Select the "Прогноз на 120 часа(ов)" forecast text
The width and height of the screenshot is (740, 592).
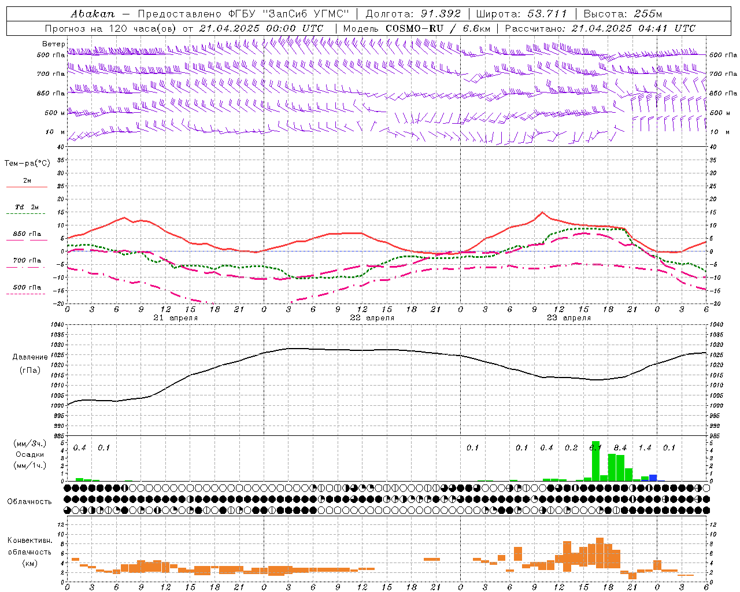pos(111,28)
